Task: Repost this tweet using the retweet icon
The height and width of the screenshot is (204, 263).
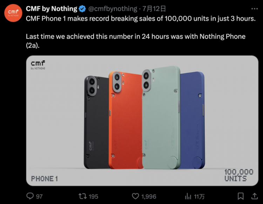Action: [x=82, y=196]
